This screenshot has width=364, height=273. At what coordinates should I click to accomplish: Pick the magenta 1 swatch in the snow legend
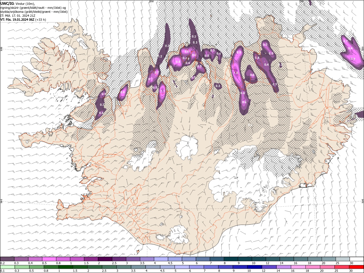[x=77, y=259]
